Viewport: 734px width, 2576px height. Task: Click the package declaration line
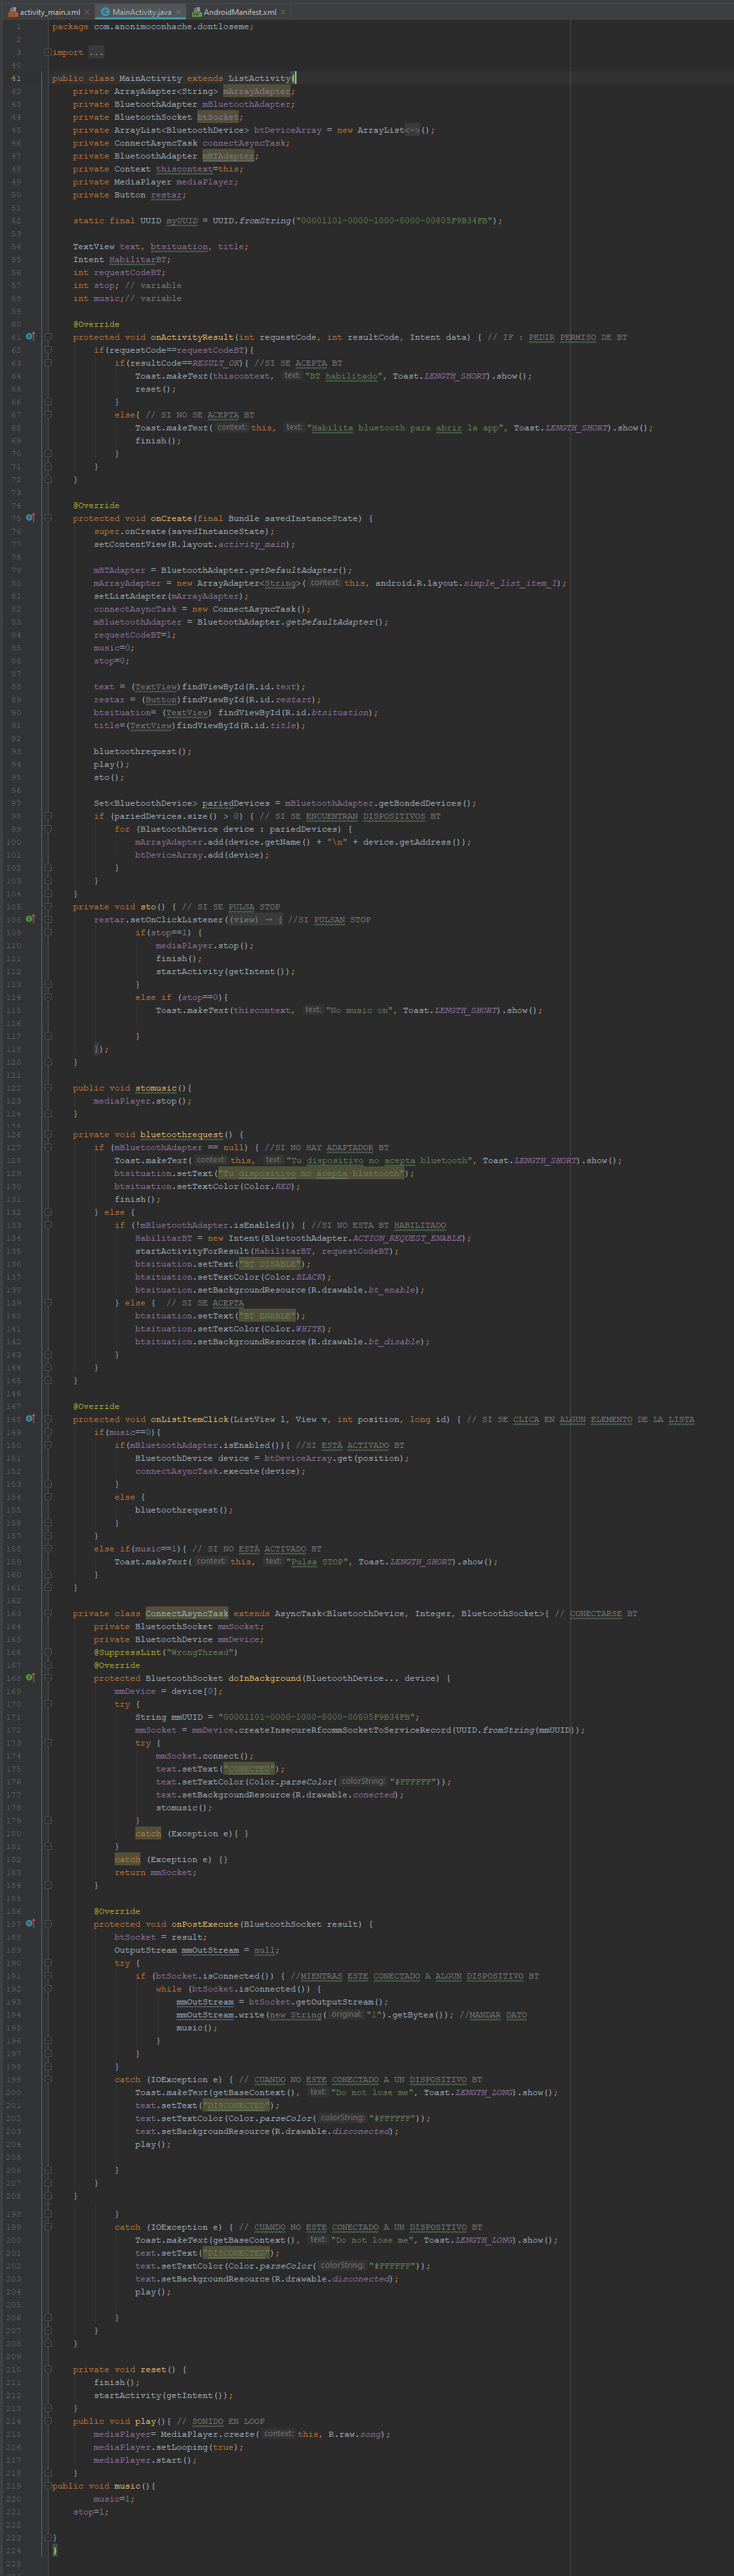(152, 27)
